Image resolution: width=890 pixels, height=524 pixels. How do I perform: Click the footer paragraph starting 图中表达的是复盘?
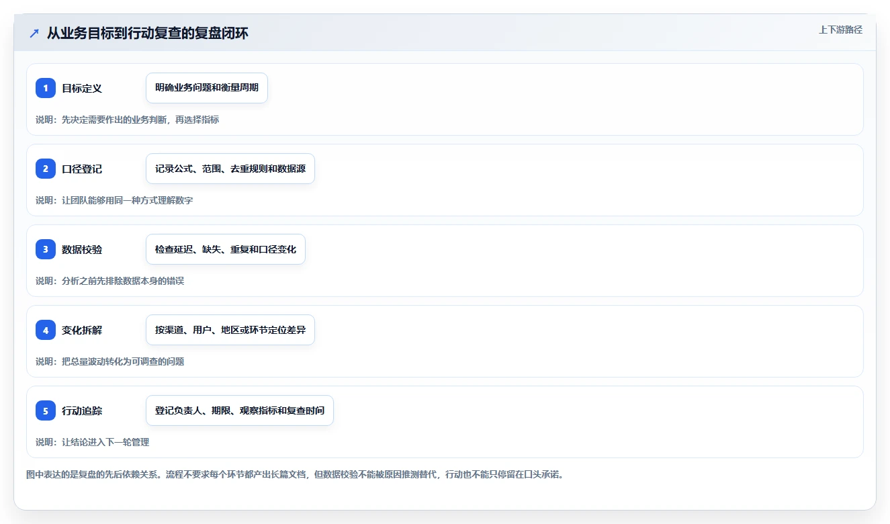(x=296, y=474)
